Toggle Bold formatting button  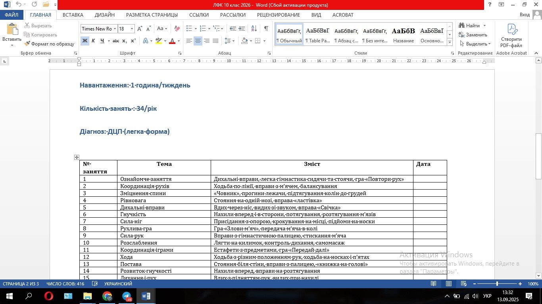click(x=85, y=41)
